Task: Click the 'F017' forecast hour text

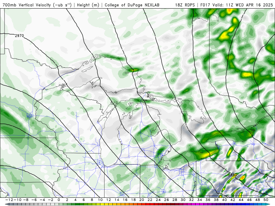Action: click(206, 5)
